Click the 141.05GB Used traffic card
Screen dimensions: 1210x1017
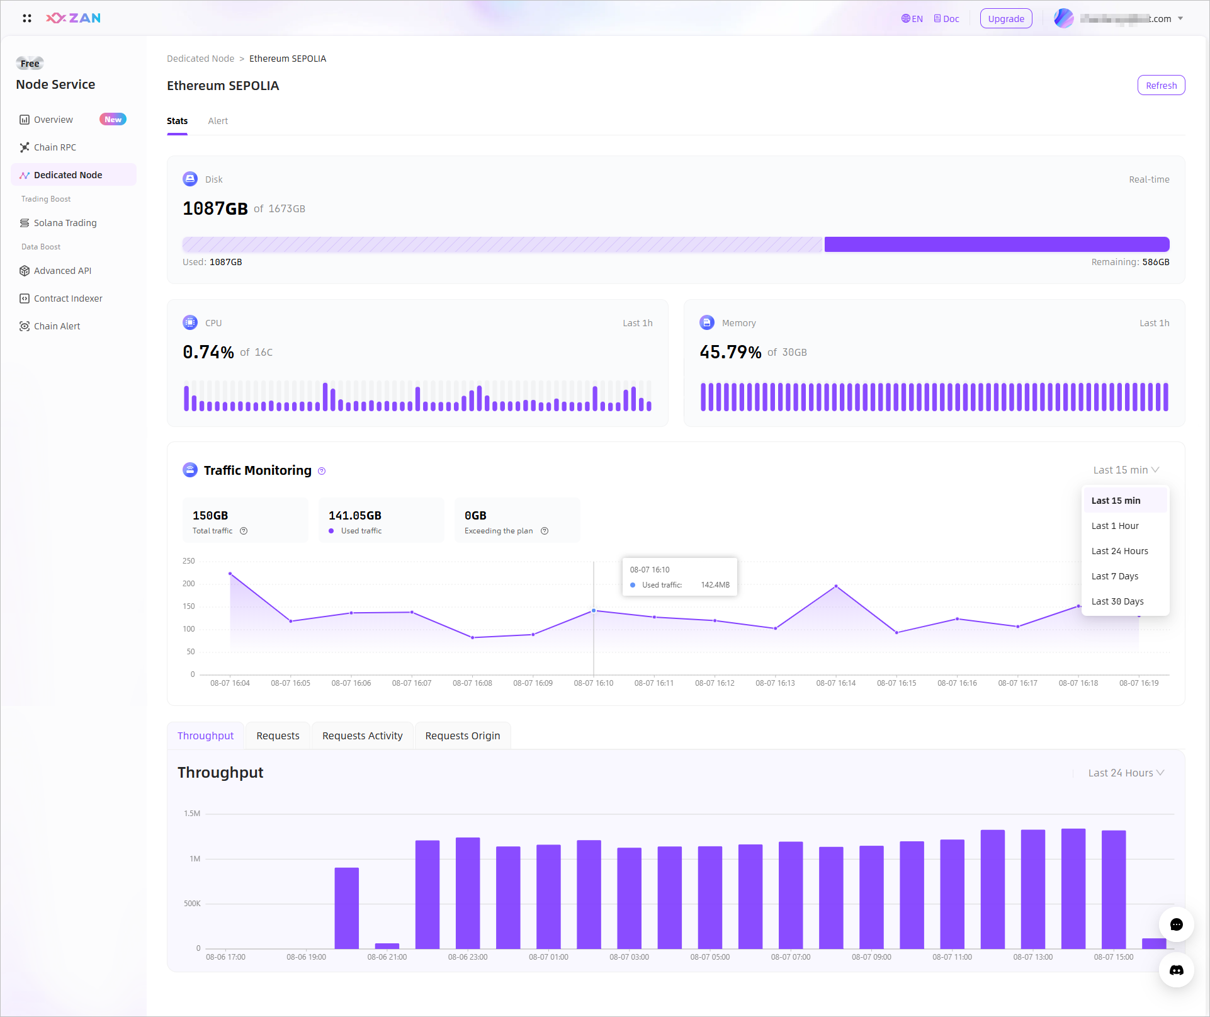382,520
